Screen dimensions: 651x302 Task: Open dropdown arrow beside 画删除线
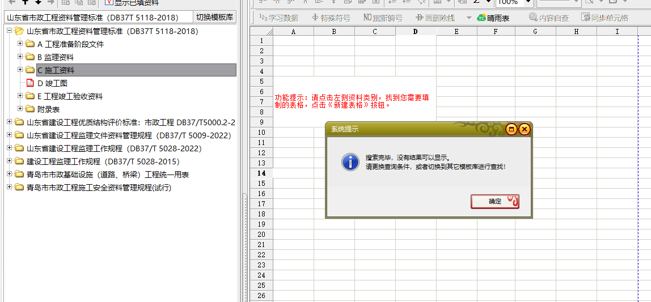(469, 18)
